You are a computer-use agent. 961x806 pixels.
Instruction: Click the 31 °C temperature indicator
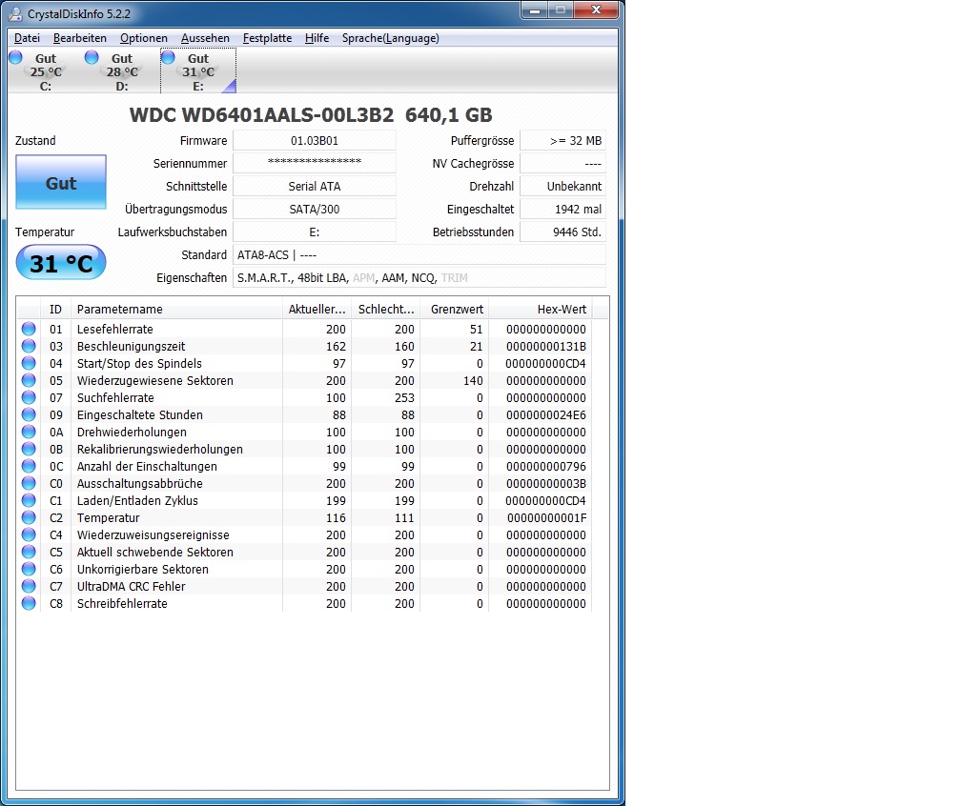pyautogui.click(x=61, y=263)
